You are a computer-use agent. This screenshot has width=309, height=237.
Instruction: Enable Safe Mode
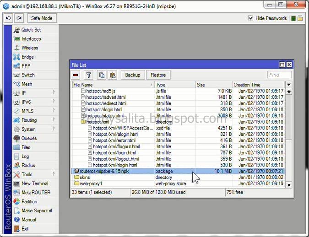tap(42, 18)
